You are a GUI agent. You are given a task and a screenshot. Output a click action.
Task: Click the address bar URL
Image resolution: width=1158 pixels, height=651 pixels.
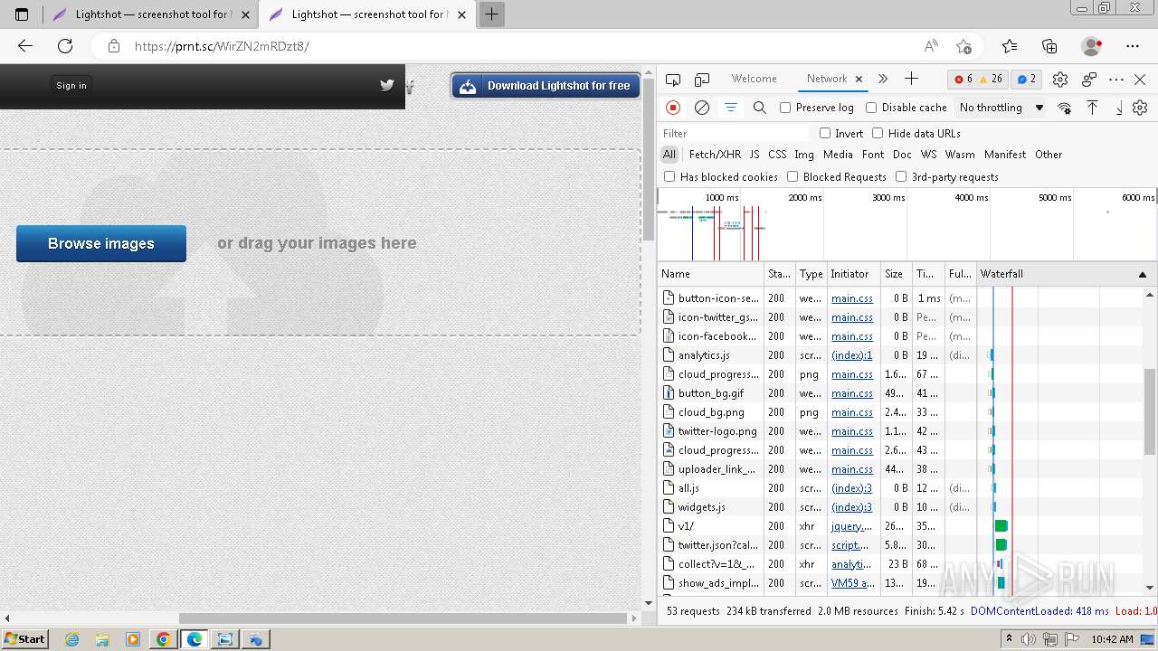[x=222, y=46]
